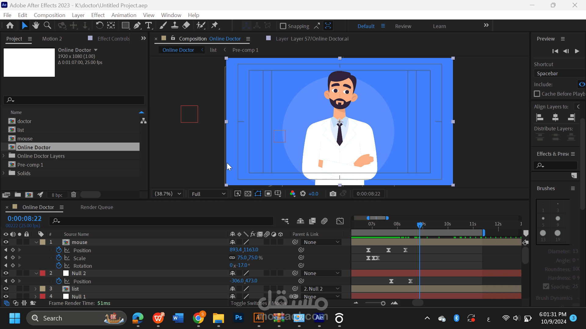Open the magnification ratio dropdown
Image resolution: width=586 pixels, height=329 pixels.
click(x=168, y=194)
